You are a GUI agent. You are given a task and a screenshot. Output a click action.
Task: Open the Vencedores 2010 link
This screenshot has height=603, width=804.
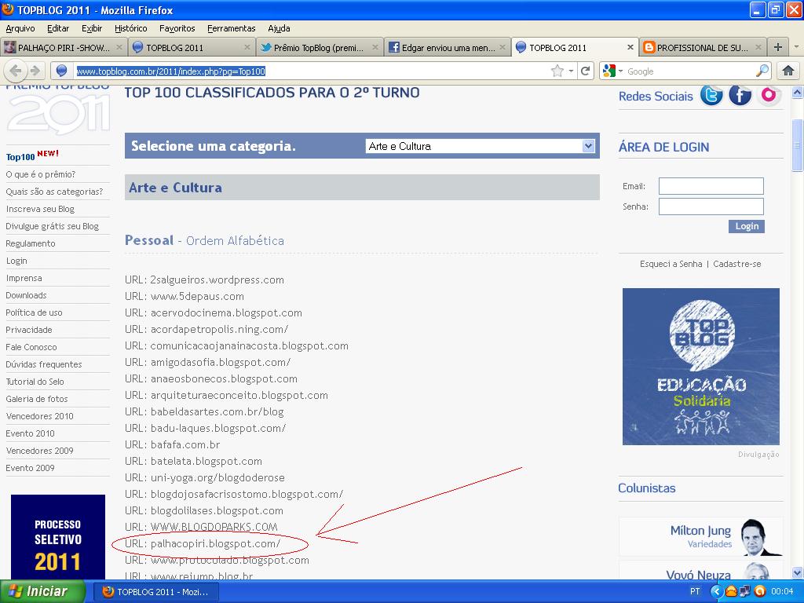[39, 416]
